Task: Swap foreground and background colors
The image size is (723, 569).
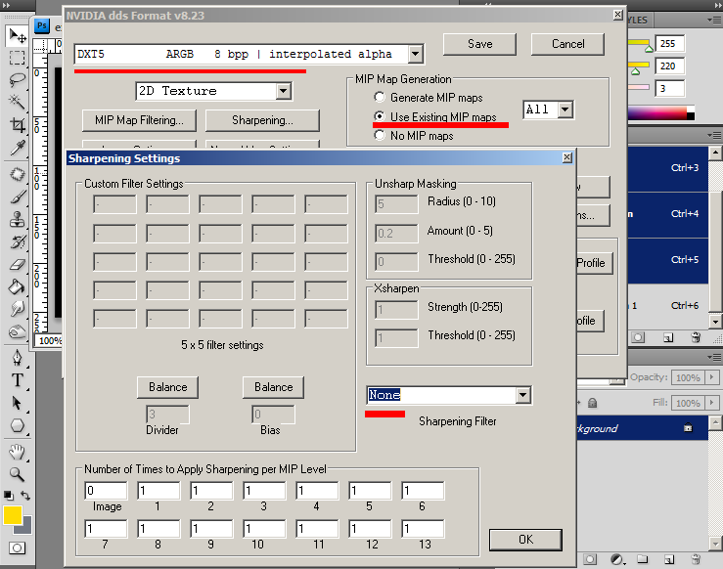Action: click(x=25, y=496)
